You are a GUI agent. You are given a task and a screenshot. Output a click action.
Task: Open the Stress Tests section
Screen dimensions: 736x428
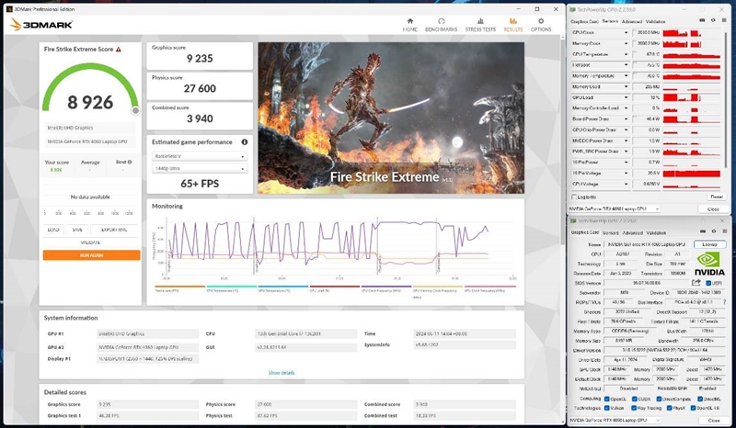coord(480,25)
